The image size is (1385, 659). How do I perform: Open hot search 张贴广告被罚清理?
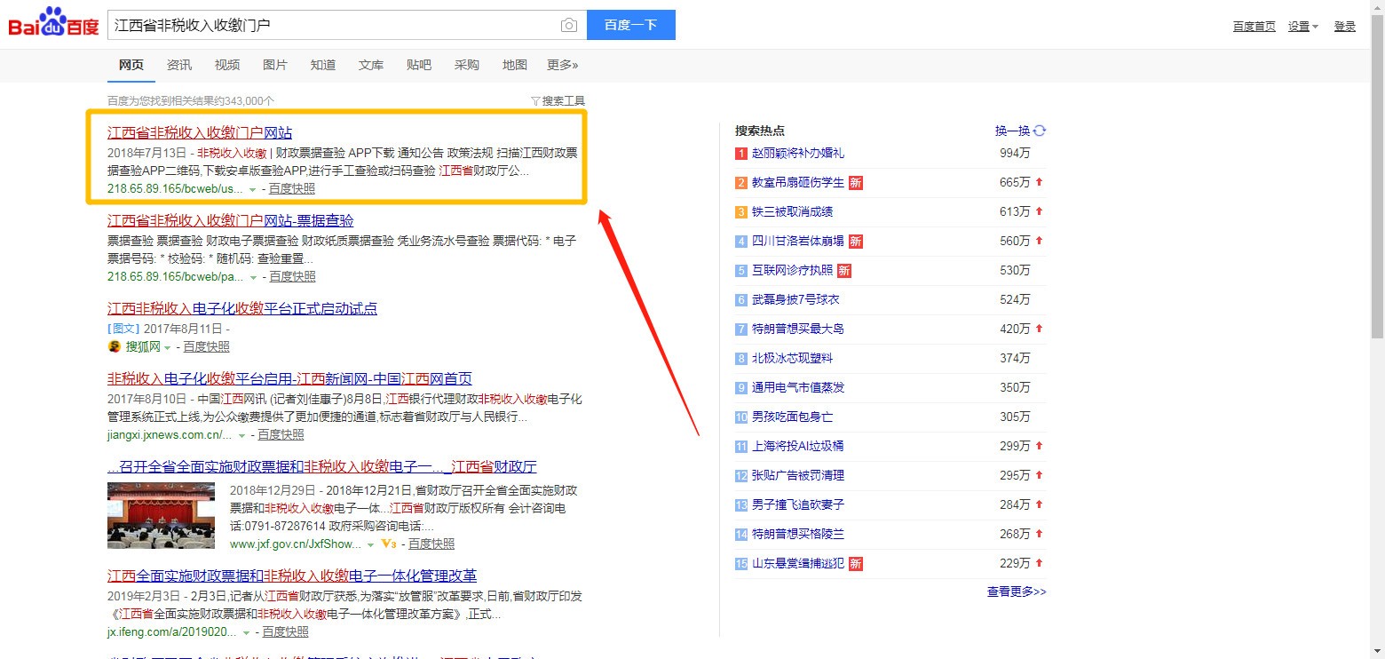point(798,476)
